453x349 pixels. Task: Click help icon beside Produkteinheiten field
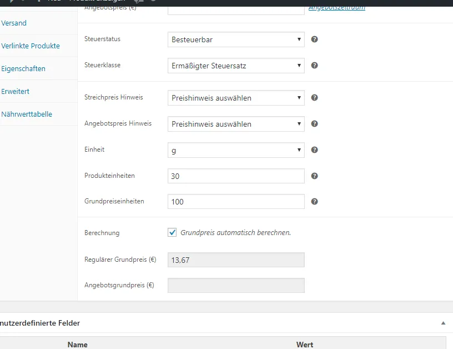tap(314, 176)
